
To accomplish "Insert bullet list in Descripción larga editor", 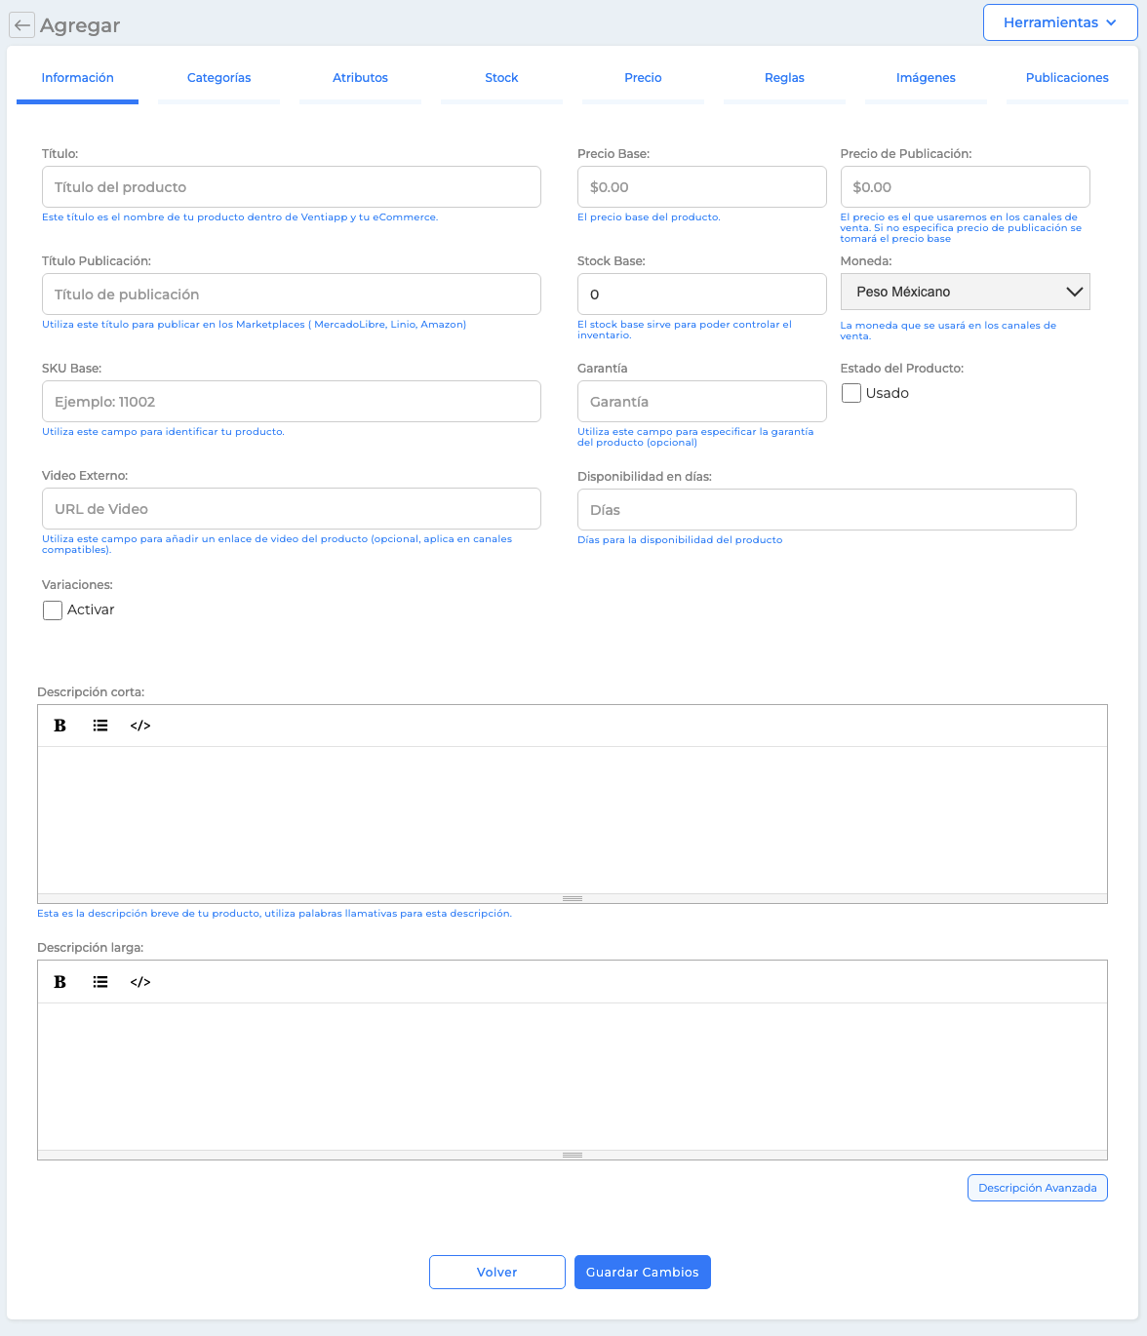I will click(x=100, y=982).
